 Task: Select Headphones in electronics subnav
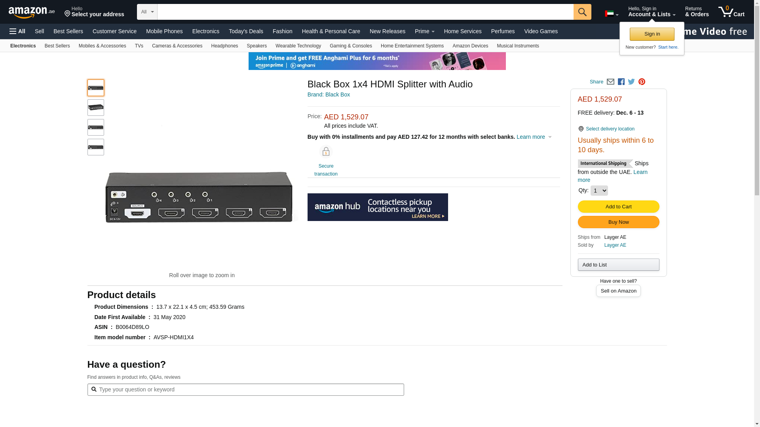point(224,46)
